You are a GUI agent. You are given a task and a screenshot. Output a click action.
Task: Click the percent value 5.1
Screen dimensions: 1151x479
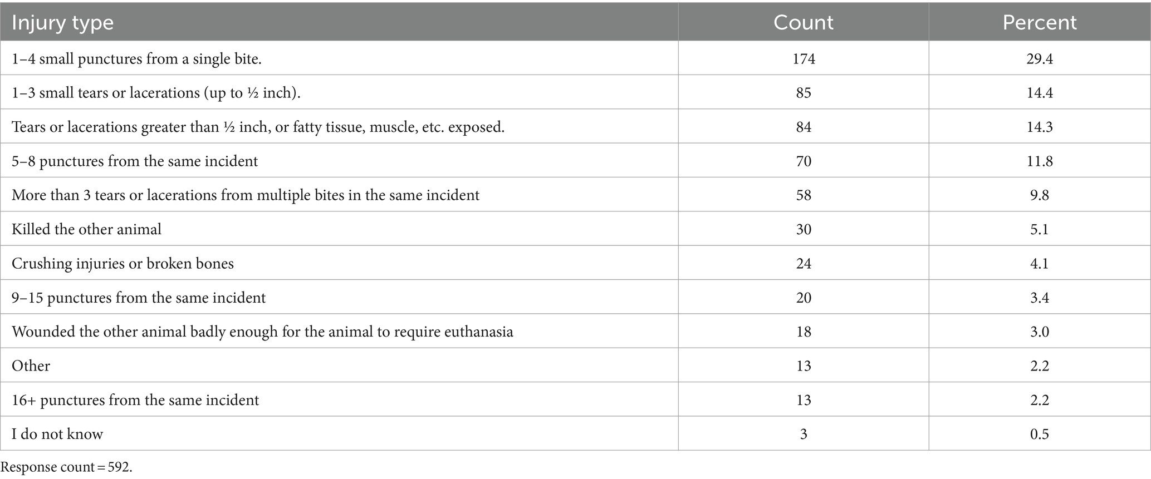(x=1039, y=229)
